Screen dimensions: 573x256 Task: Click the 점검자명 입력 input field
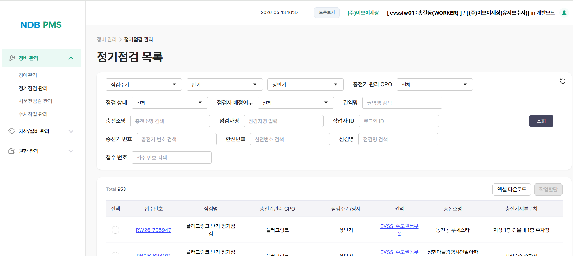(x=283, y=121)
